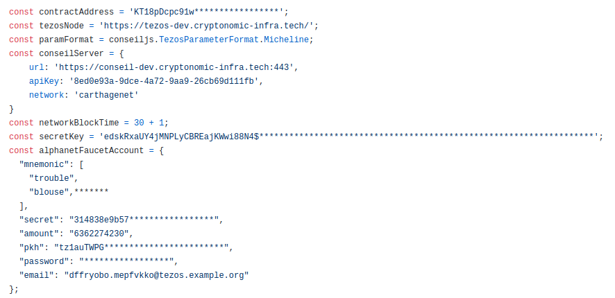This screenshot has height=298, width=615.
Task: Click the "secret" value 314838e9b57
Action: click(x=144, y=220)
